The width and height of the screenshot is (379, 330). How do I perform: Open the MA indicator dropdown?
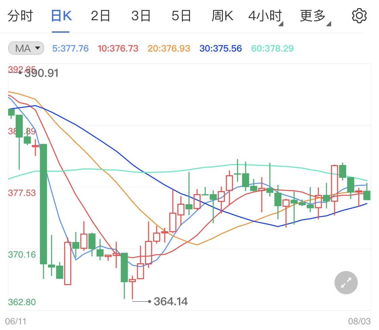tap(26, 48)
